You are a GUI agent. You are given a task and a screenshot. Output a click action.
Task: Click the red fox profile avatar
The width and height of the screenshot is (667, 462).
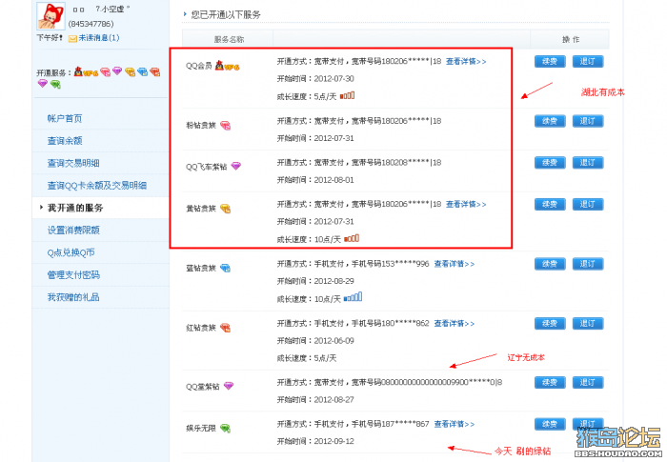coord(51,16)
